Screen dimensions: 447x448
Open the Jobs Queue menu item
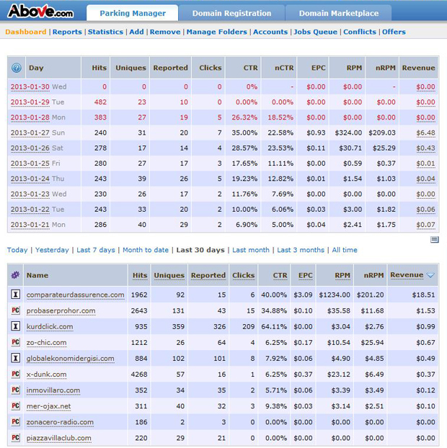(x=316, y=32)
